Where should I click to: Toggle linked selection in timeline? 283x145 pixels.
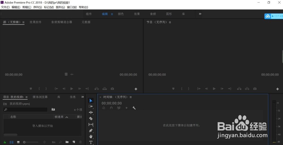[x=119, y=108]
